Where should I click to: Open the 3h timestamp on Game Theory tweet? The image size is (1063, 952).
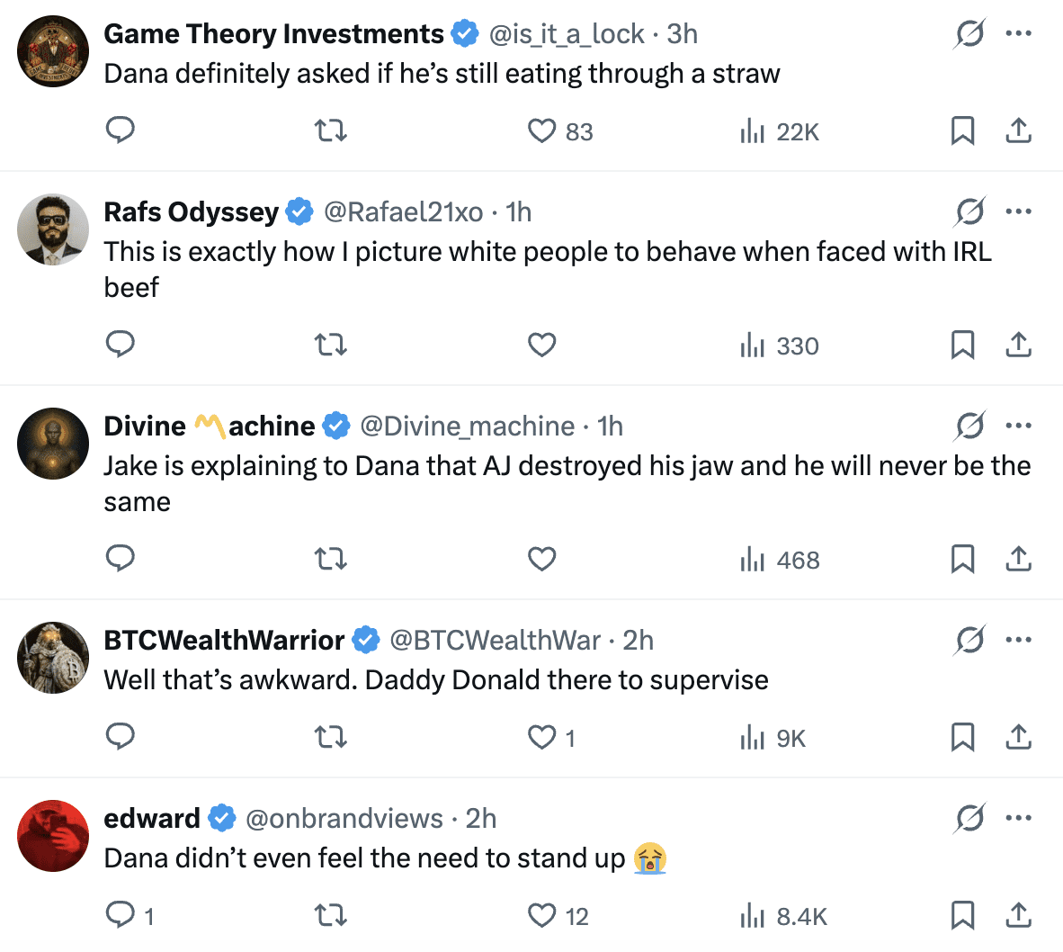pyautogui.click(x=682, y=34)
